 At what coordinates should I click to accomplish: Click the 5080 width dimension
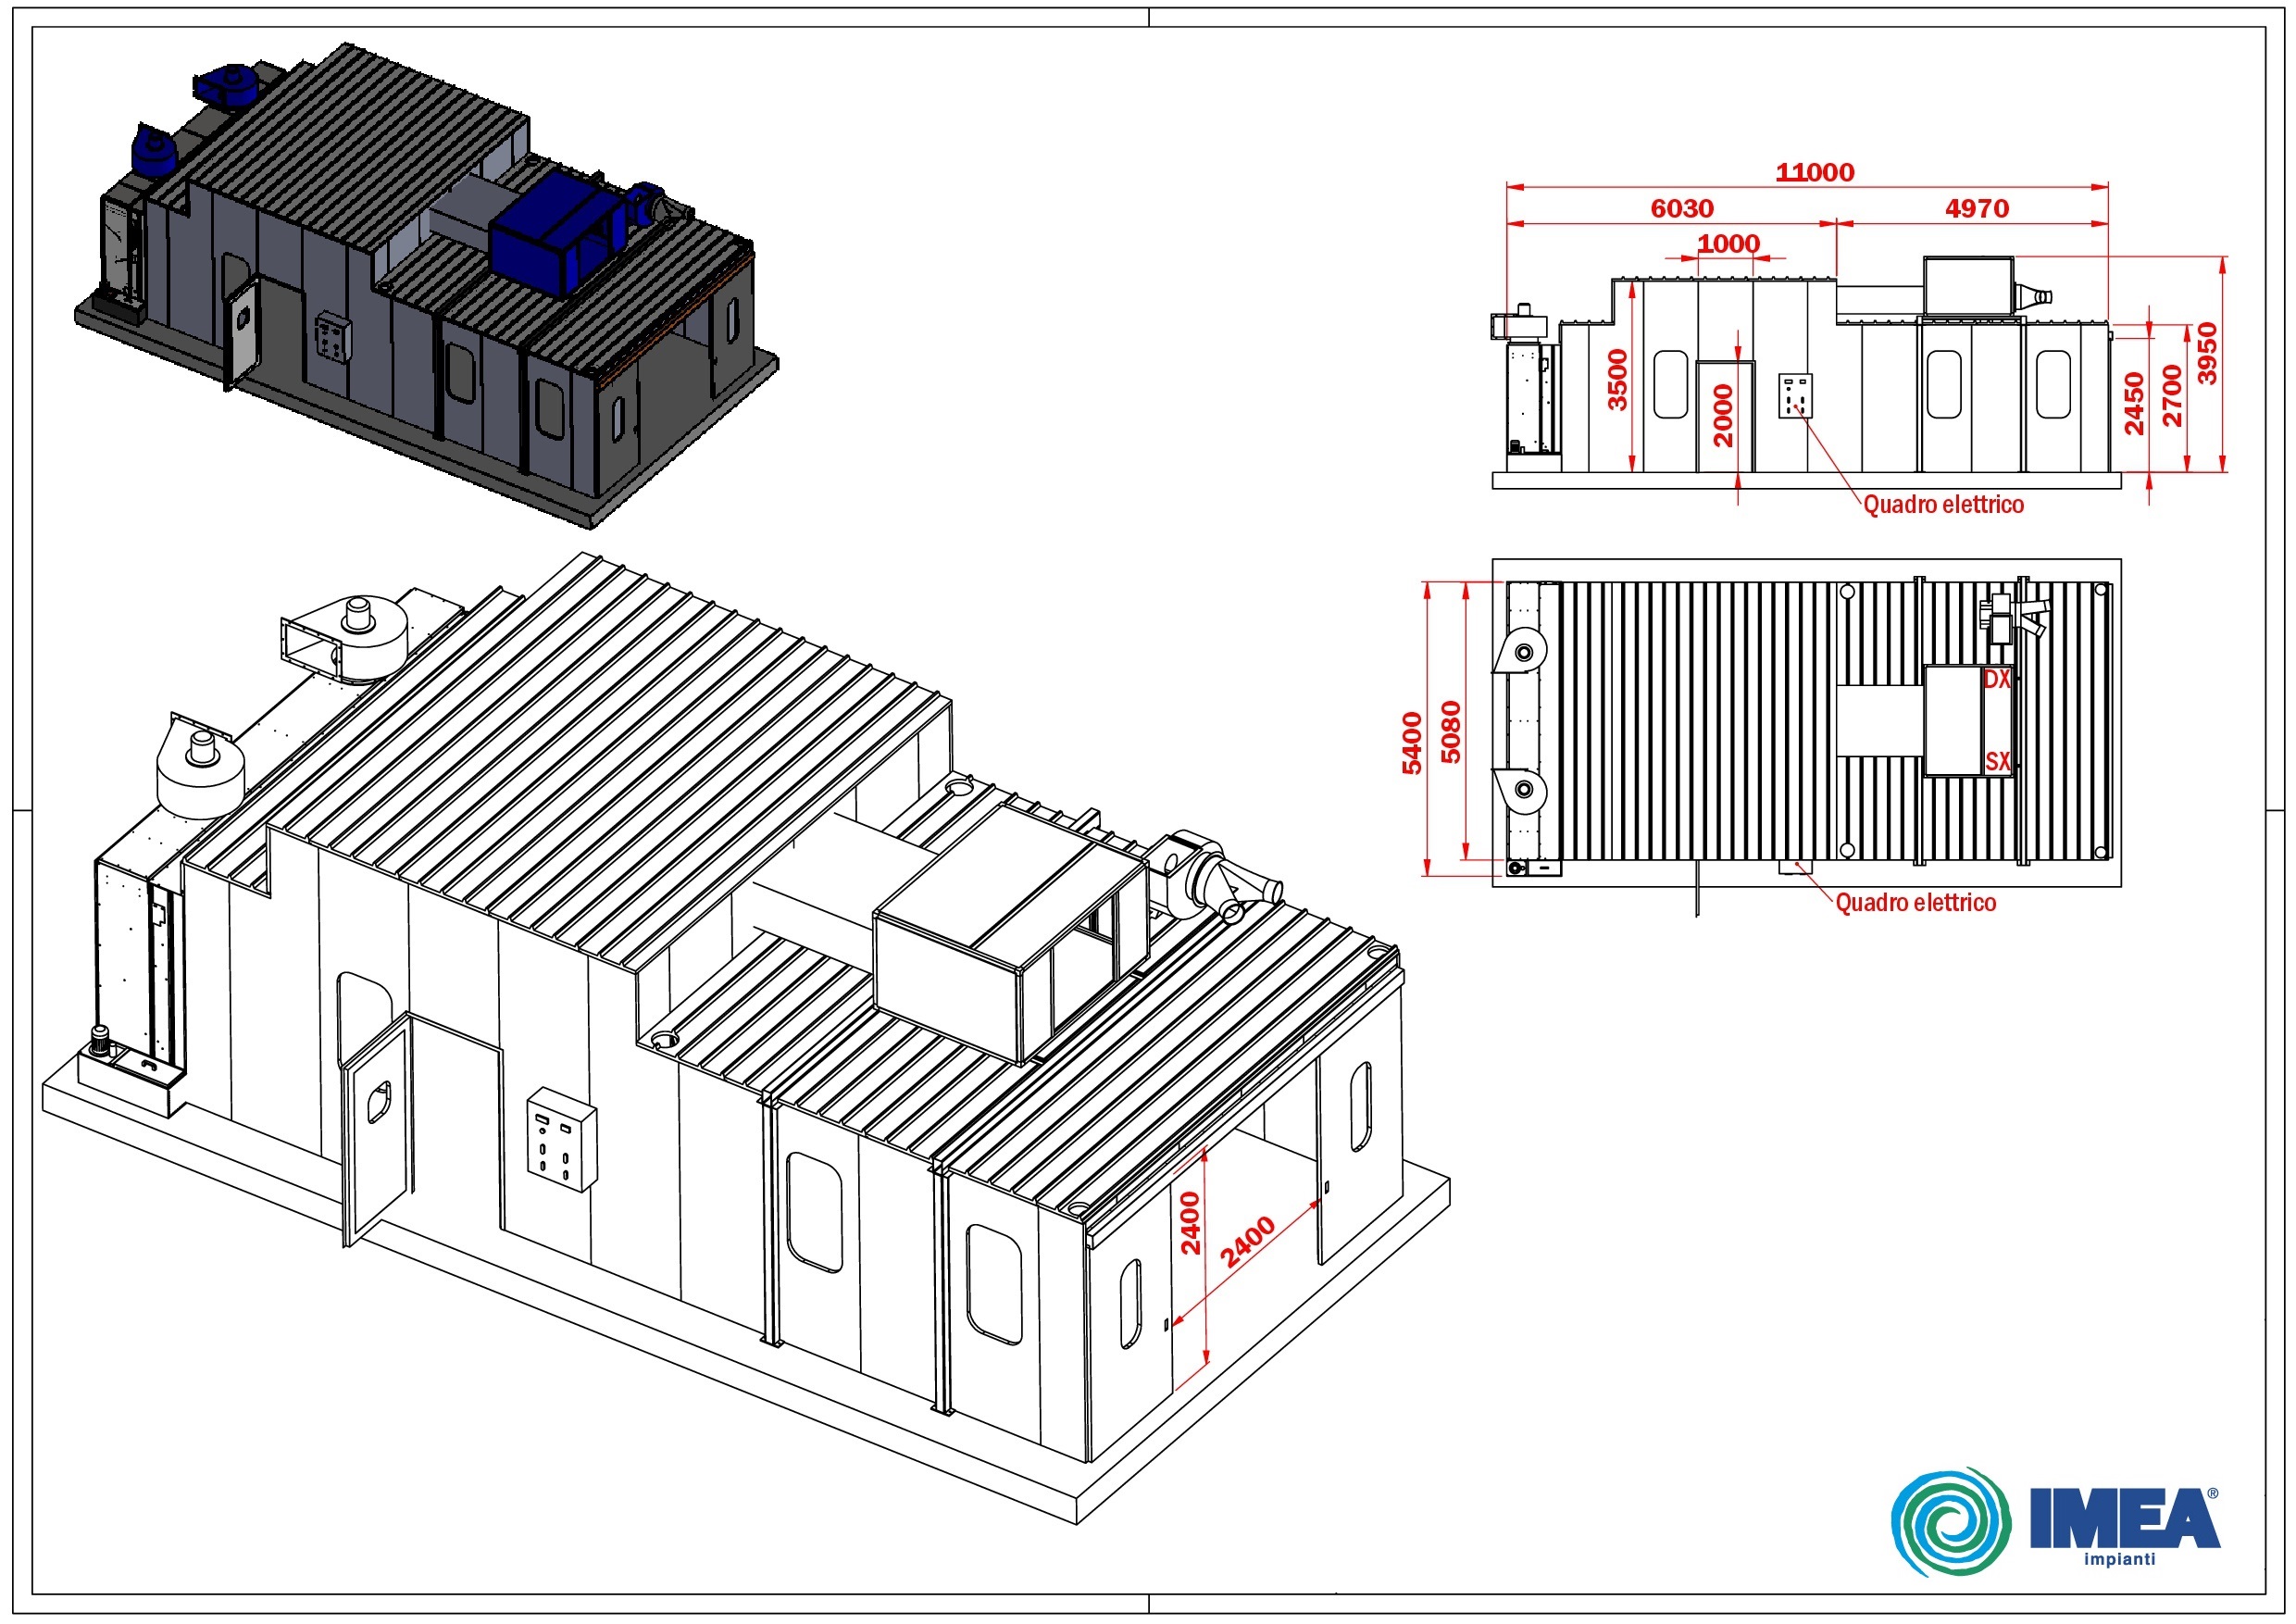1451,732
